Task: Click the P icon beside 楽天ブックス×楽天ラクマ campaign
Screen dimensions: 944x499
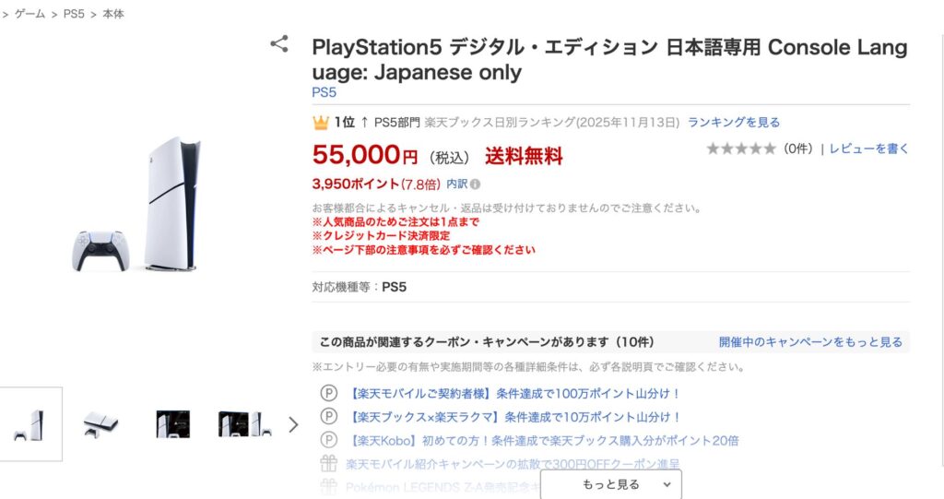Action: pos(329,417)
